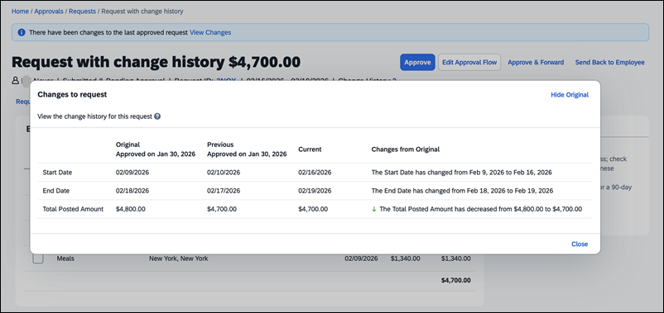Viewport: 664px width, 313px height.
Task: Navigate to Requests breadcrumb
Action: point(82,12)
